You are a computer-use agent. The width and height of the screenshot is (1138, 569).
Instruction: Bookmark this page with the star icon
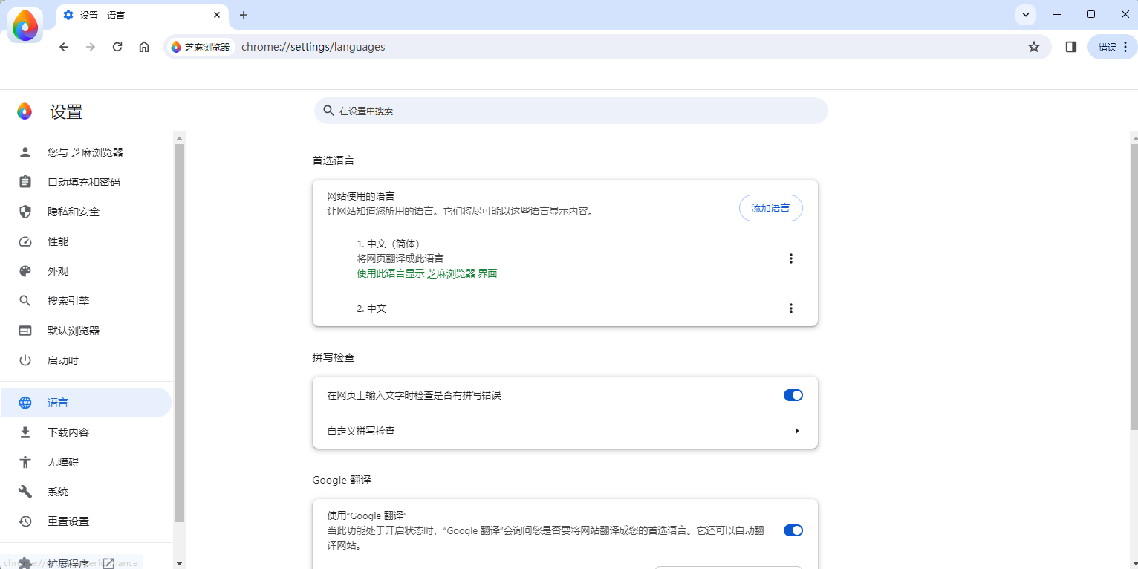(x=1034, y=46)
